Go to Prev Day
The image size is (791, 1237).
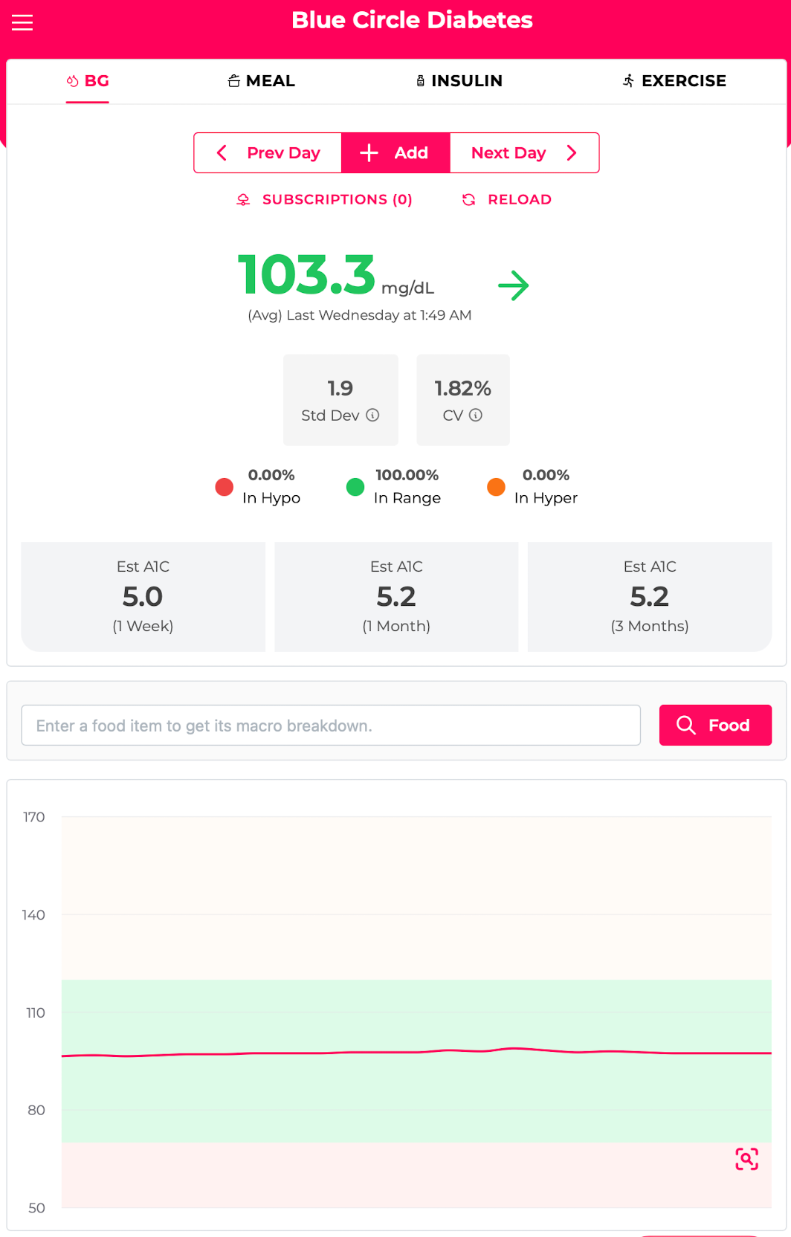(x=268, y=153)
